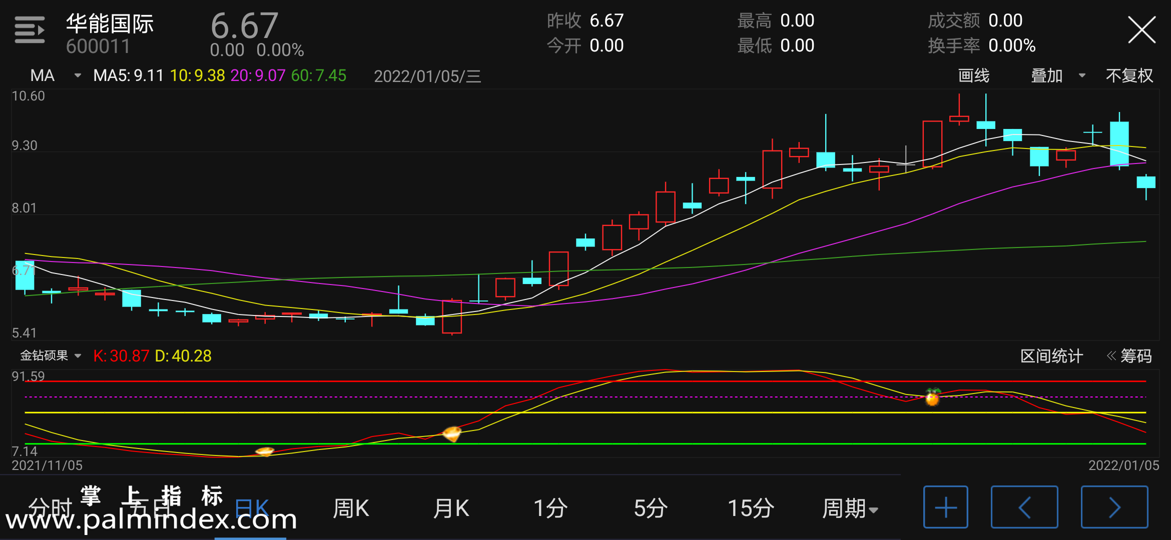The width and height of the screenshot is (1171, 540).
Task: Click the last cyan candlestick on chart
Action: (x=1146, y=186)
